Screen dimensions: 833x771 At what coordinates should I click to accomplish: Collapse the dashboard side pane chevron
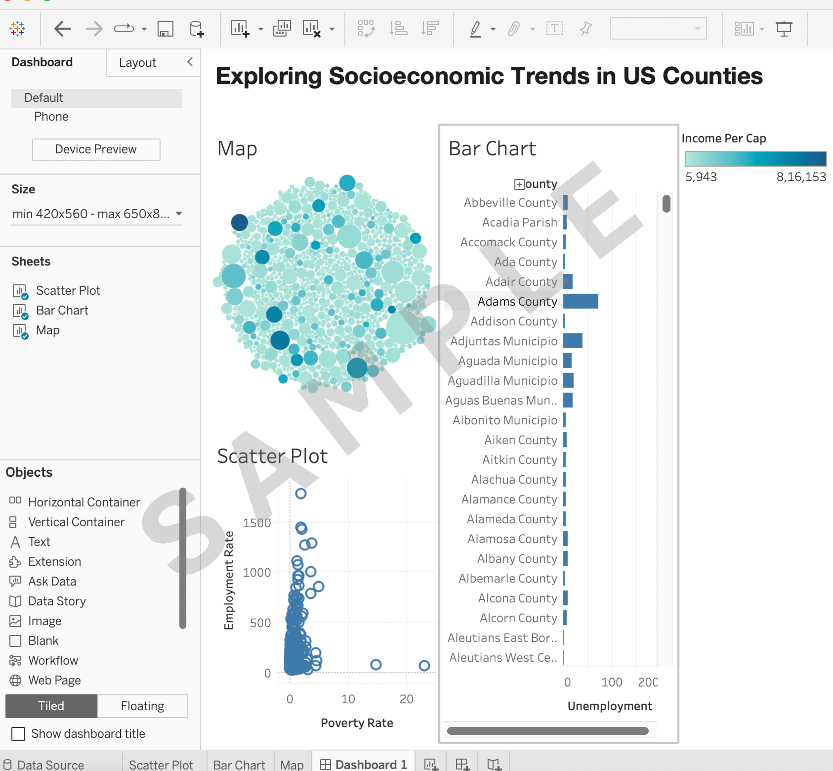point(190,62)
